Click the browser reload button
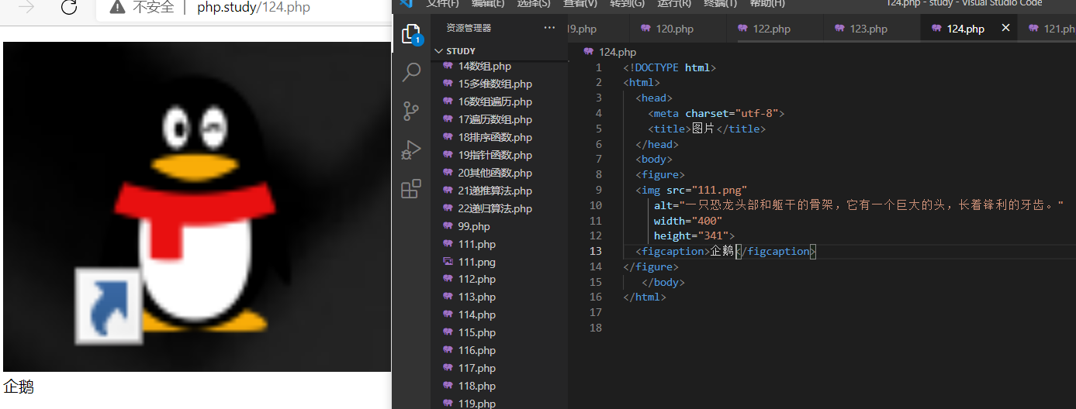This screenshot has width=1076, height=409. (x=69, y=8)
